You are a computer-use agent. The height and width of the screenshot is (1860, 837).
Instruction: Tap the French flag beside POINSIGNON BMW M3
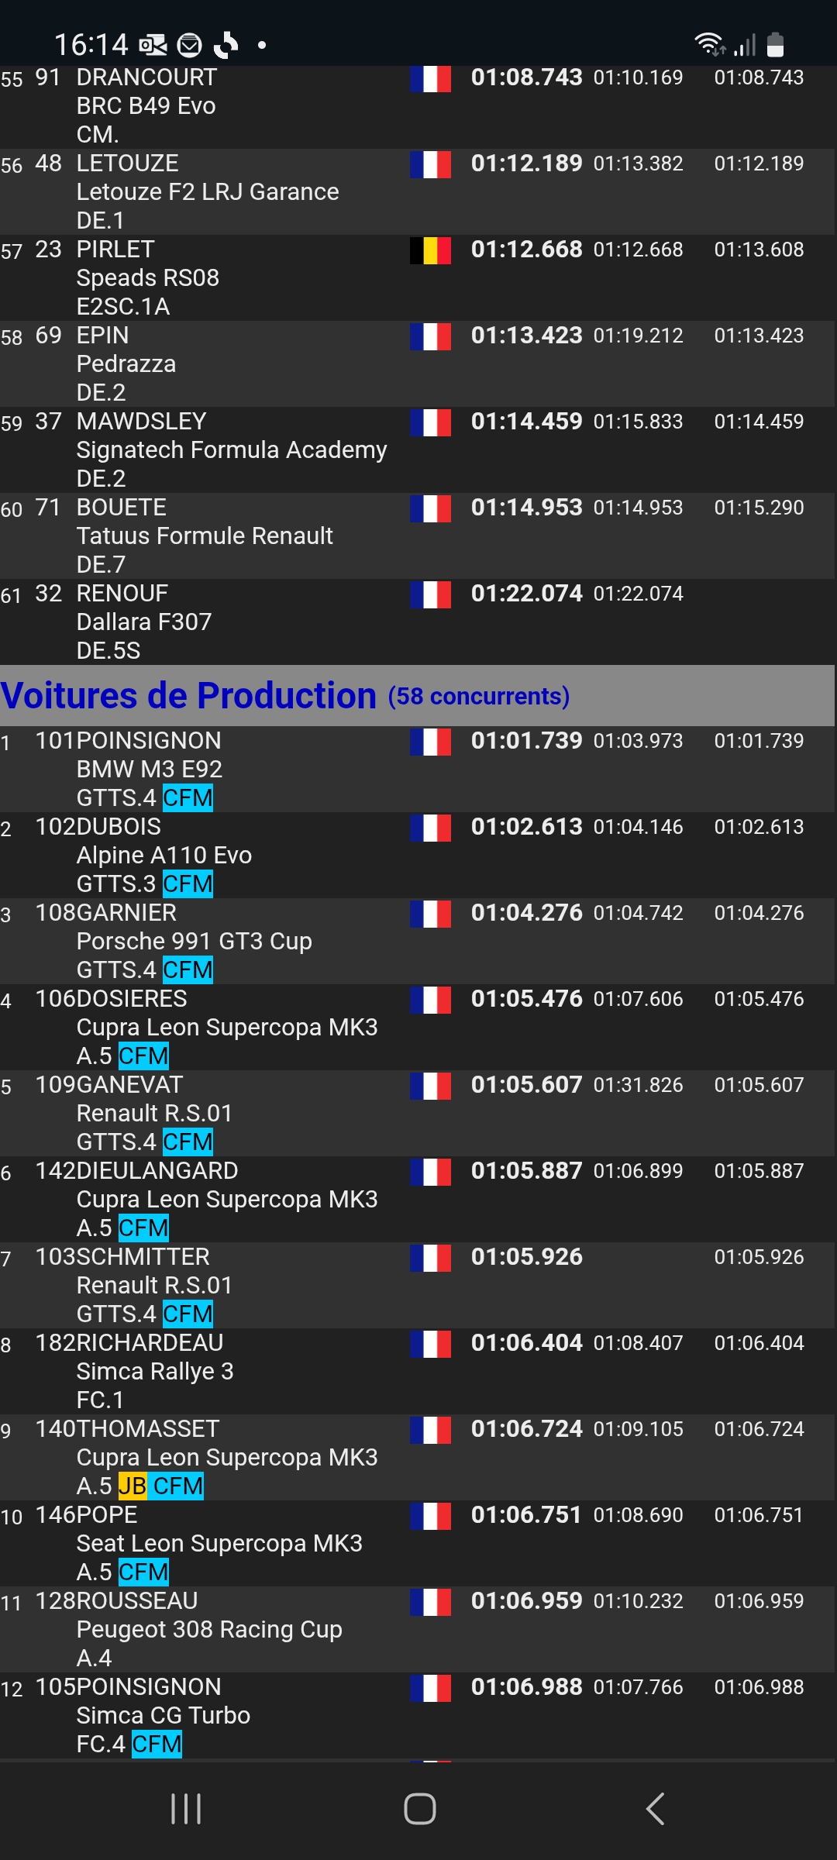(x=430, y=742)
